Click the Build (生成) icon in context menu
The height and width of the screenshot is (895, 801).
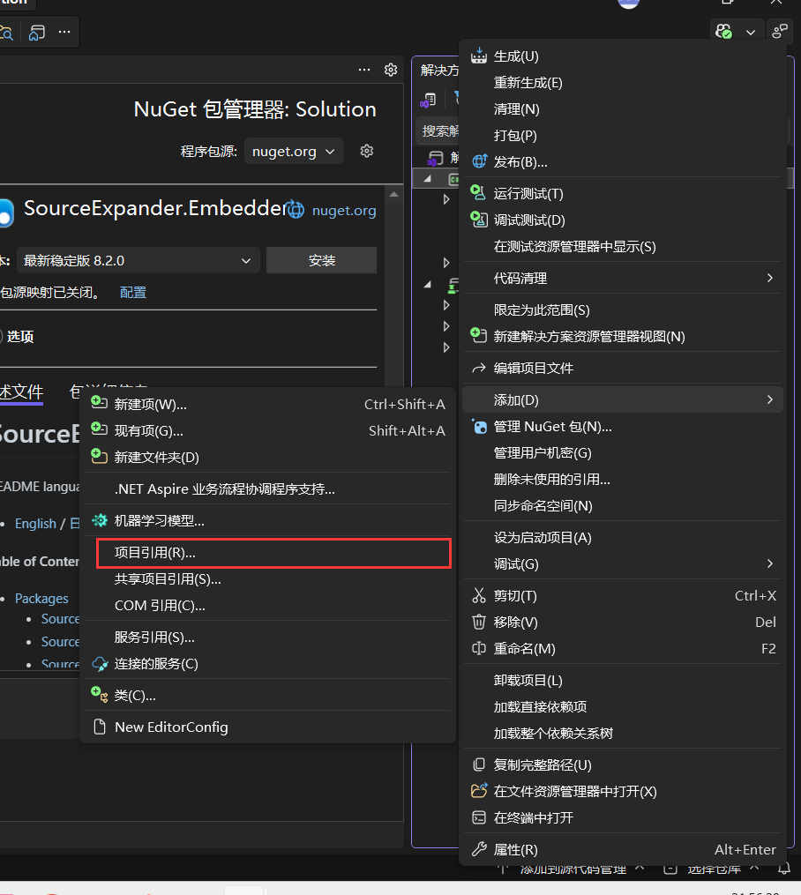[x=479, y=56]
